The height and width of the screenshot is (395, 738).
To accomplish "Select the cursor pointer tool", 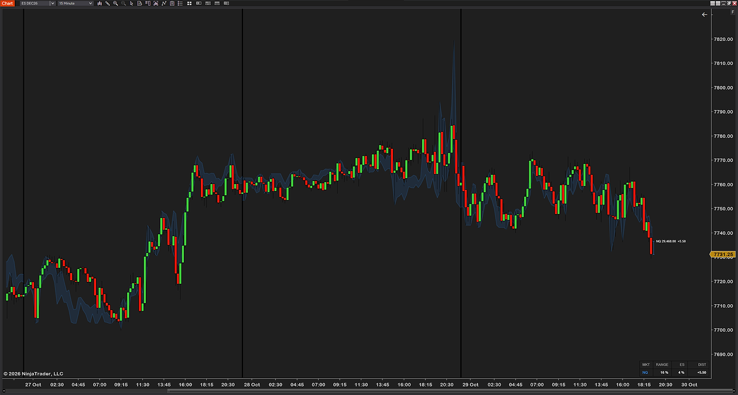I will coord(131,4).
